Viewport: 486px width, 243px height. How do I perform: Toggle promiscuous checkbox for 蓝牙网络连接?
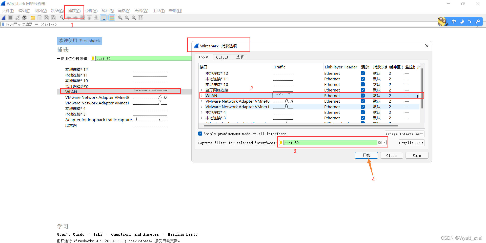point(363,90)
